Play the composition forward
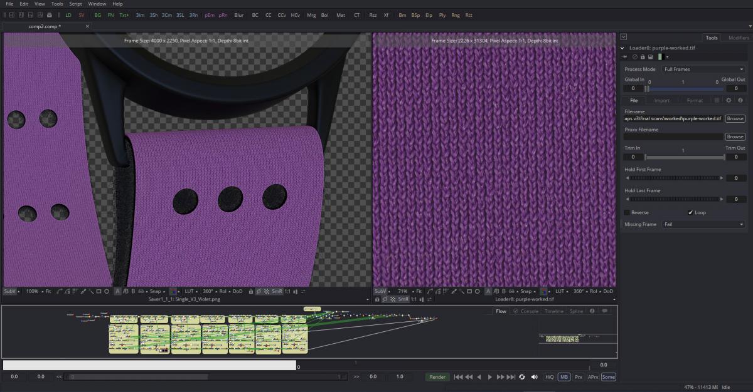753x392 pixels. click(x=490, y=377)
